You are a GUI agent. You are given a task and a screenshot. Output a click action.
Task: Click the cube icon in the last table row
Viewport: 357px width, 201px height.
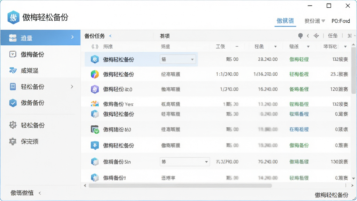pos(95,178)
